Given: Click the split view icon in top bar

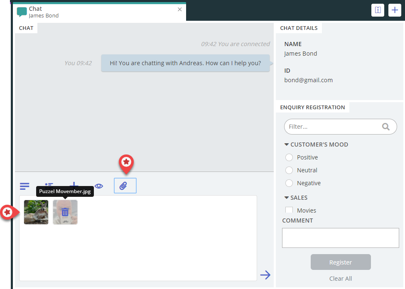Looking at the screenshot, I should click(x=378, y=10).
